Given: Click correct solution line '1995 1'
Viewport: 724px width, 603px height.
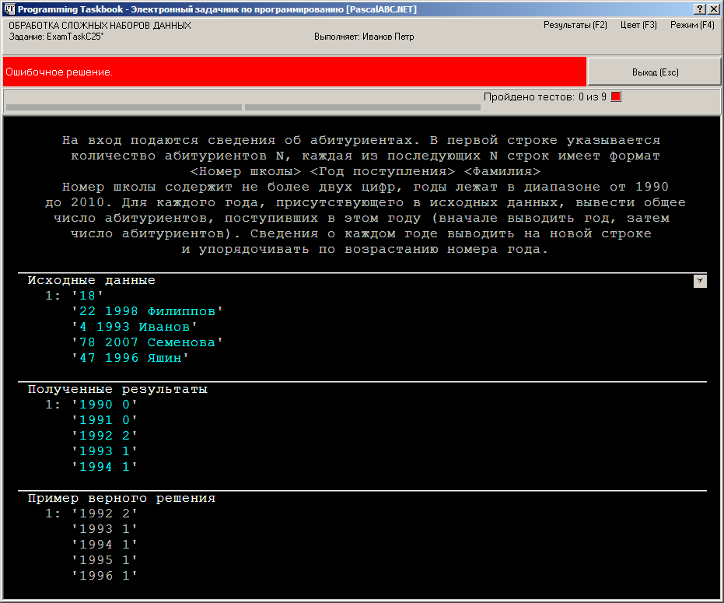Looking at the screenshot, I should (x=105, y=560).
